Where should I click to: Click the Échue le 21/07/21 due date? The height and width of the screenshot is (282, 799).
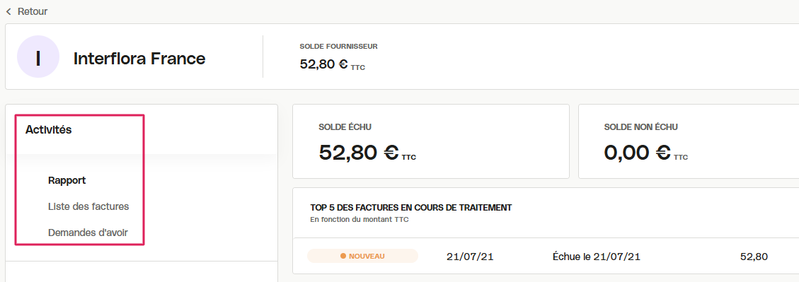point(596,257)
